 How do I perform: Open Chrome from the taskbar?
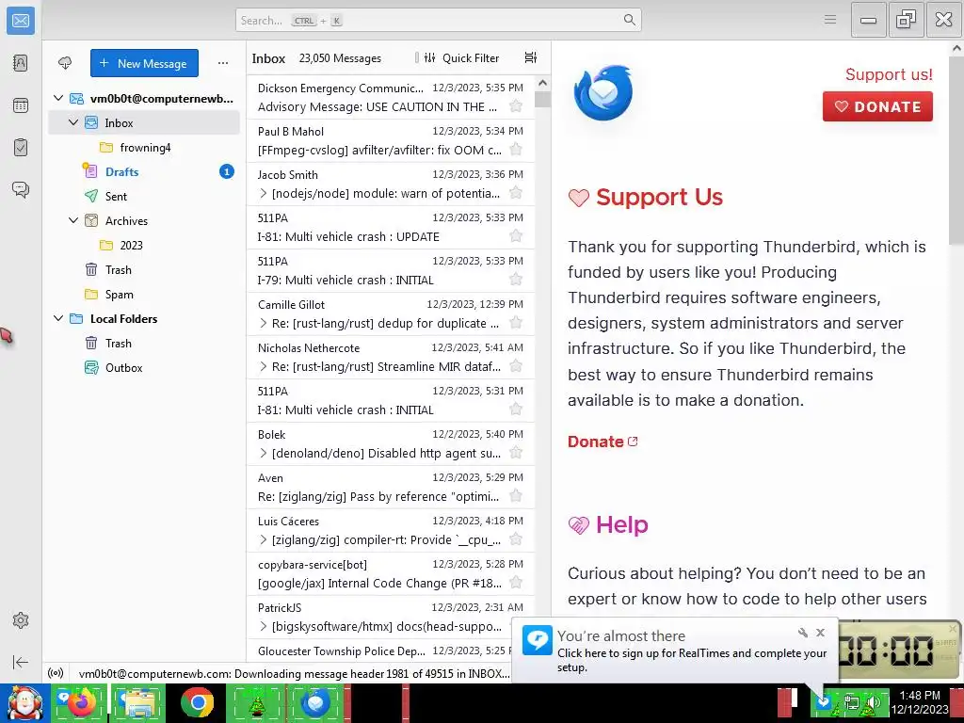[x=197, y=702]
